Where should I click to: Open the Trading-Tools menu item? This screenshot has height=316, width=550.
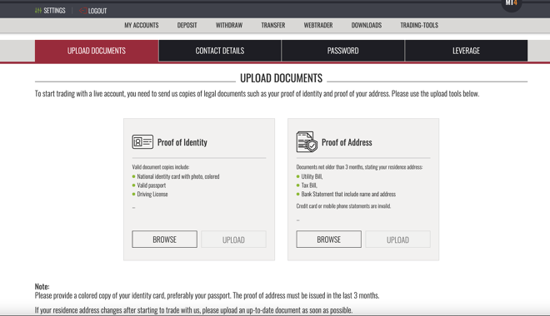(419, 25)
